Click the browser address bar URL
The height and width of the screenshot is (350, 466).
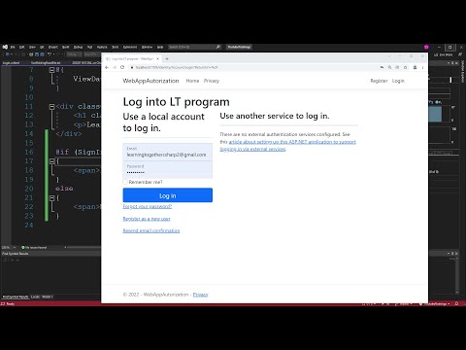click(x=177, y=67)
